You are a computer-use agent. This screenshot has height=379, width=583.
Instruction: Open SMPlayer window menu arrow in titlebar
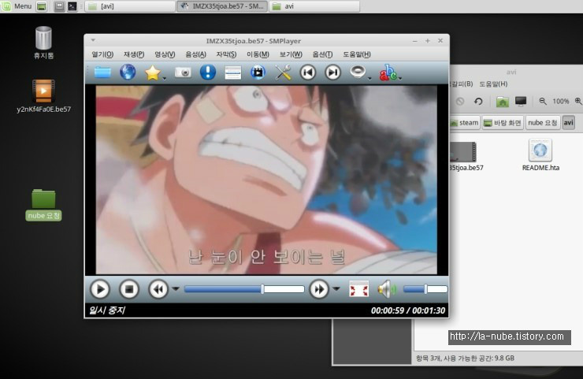(x=93, y=40)
